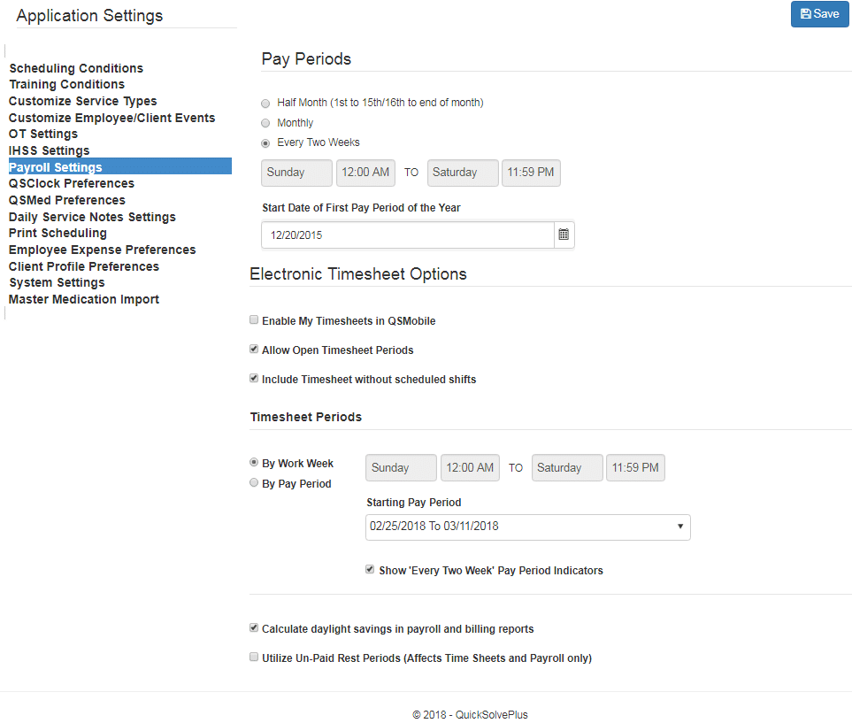Uncheck Calculate daylight savings in payroll reports
Screen dimensions: 852x723
click(254, 627)
